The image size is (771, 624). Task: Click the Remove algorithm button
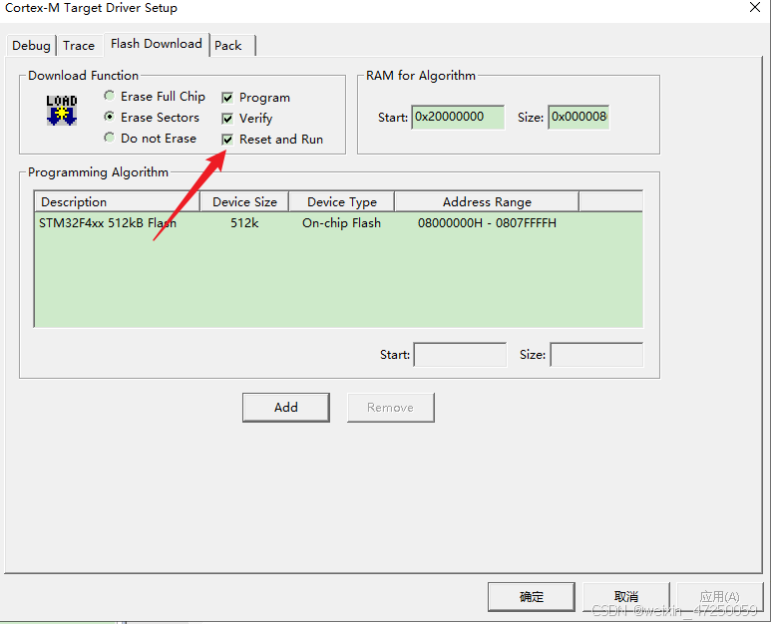point(390,408)
